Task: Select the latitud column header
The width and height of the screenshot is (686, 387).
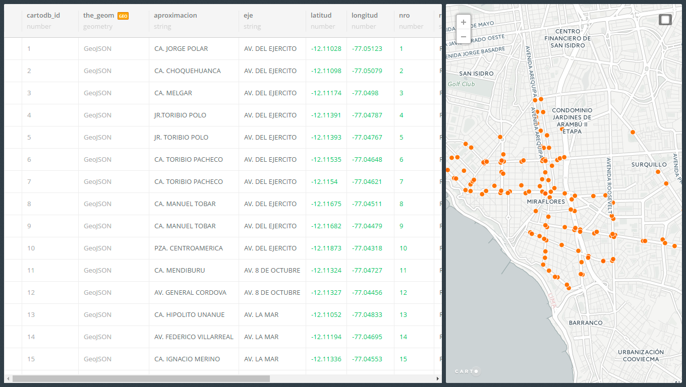Action: [321, 15]
